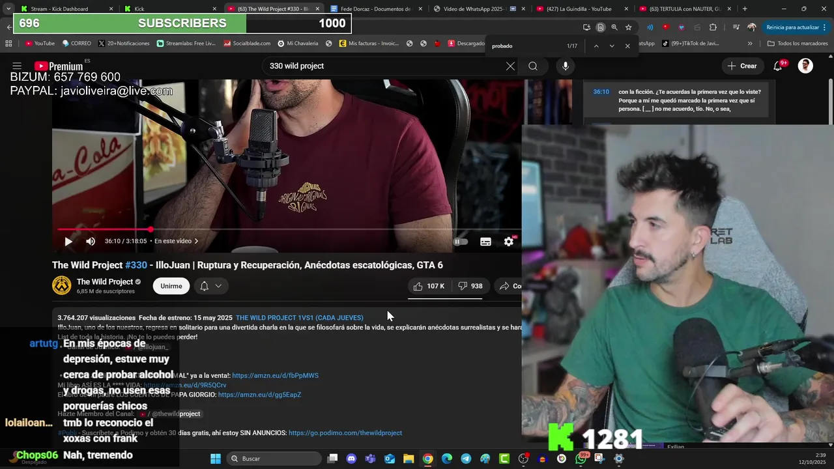Toggle the autoplay switch in player

(x=461, y=242)
